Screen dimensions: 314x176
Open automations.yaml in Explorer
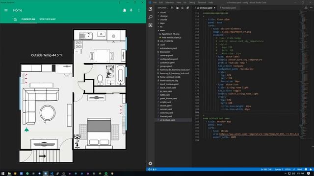click(x=168, y=48)
